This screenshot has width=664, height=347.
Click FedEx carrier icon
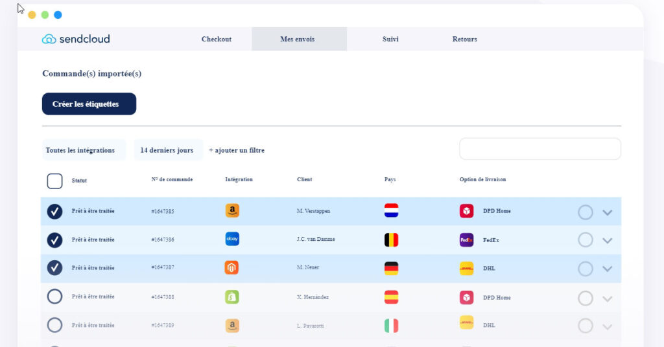[467, 240]
